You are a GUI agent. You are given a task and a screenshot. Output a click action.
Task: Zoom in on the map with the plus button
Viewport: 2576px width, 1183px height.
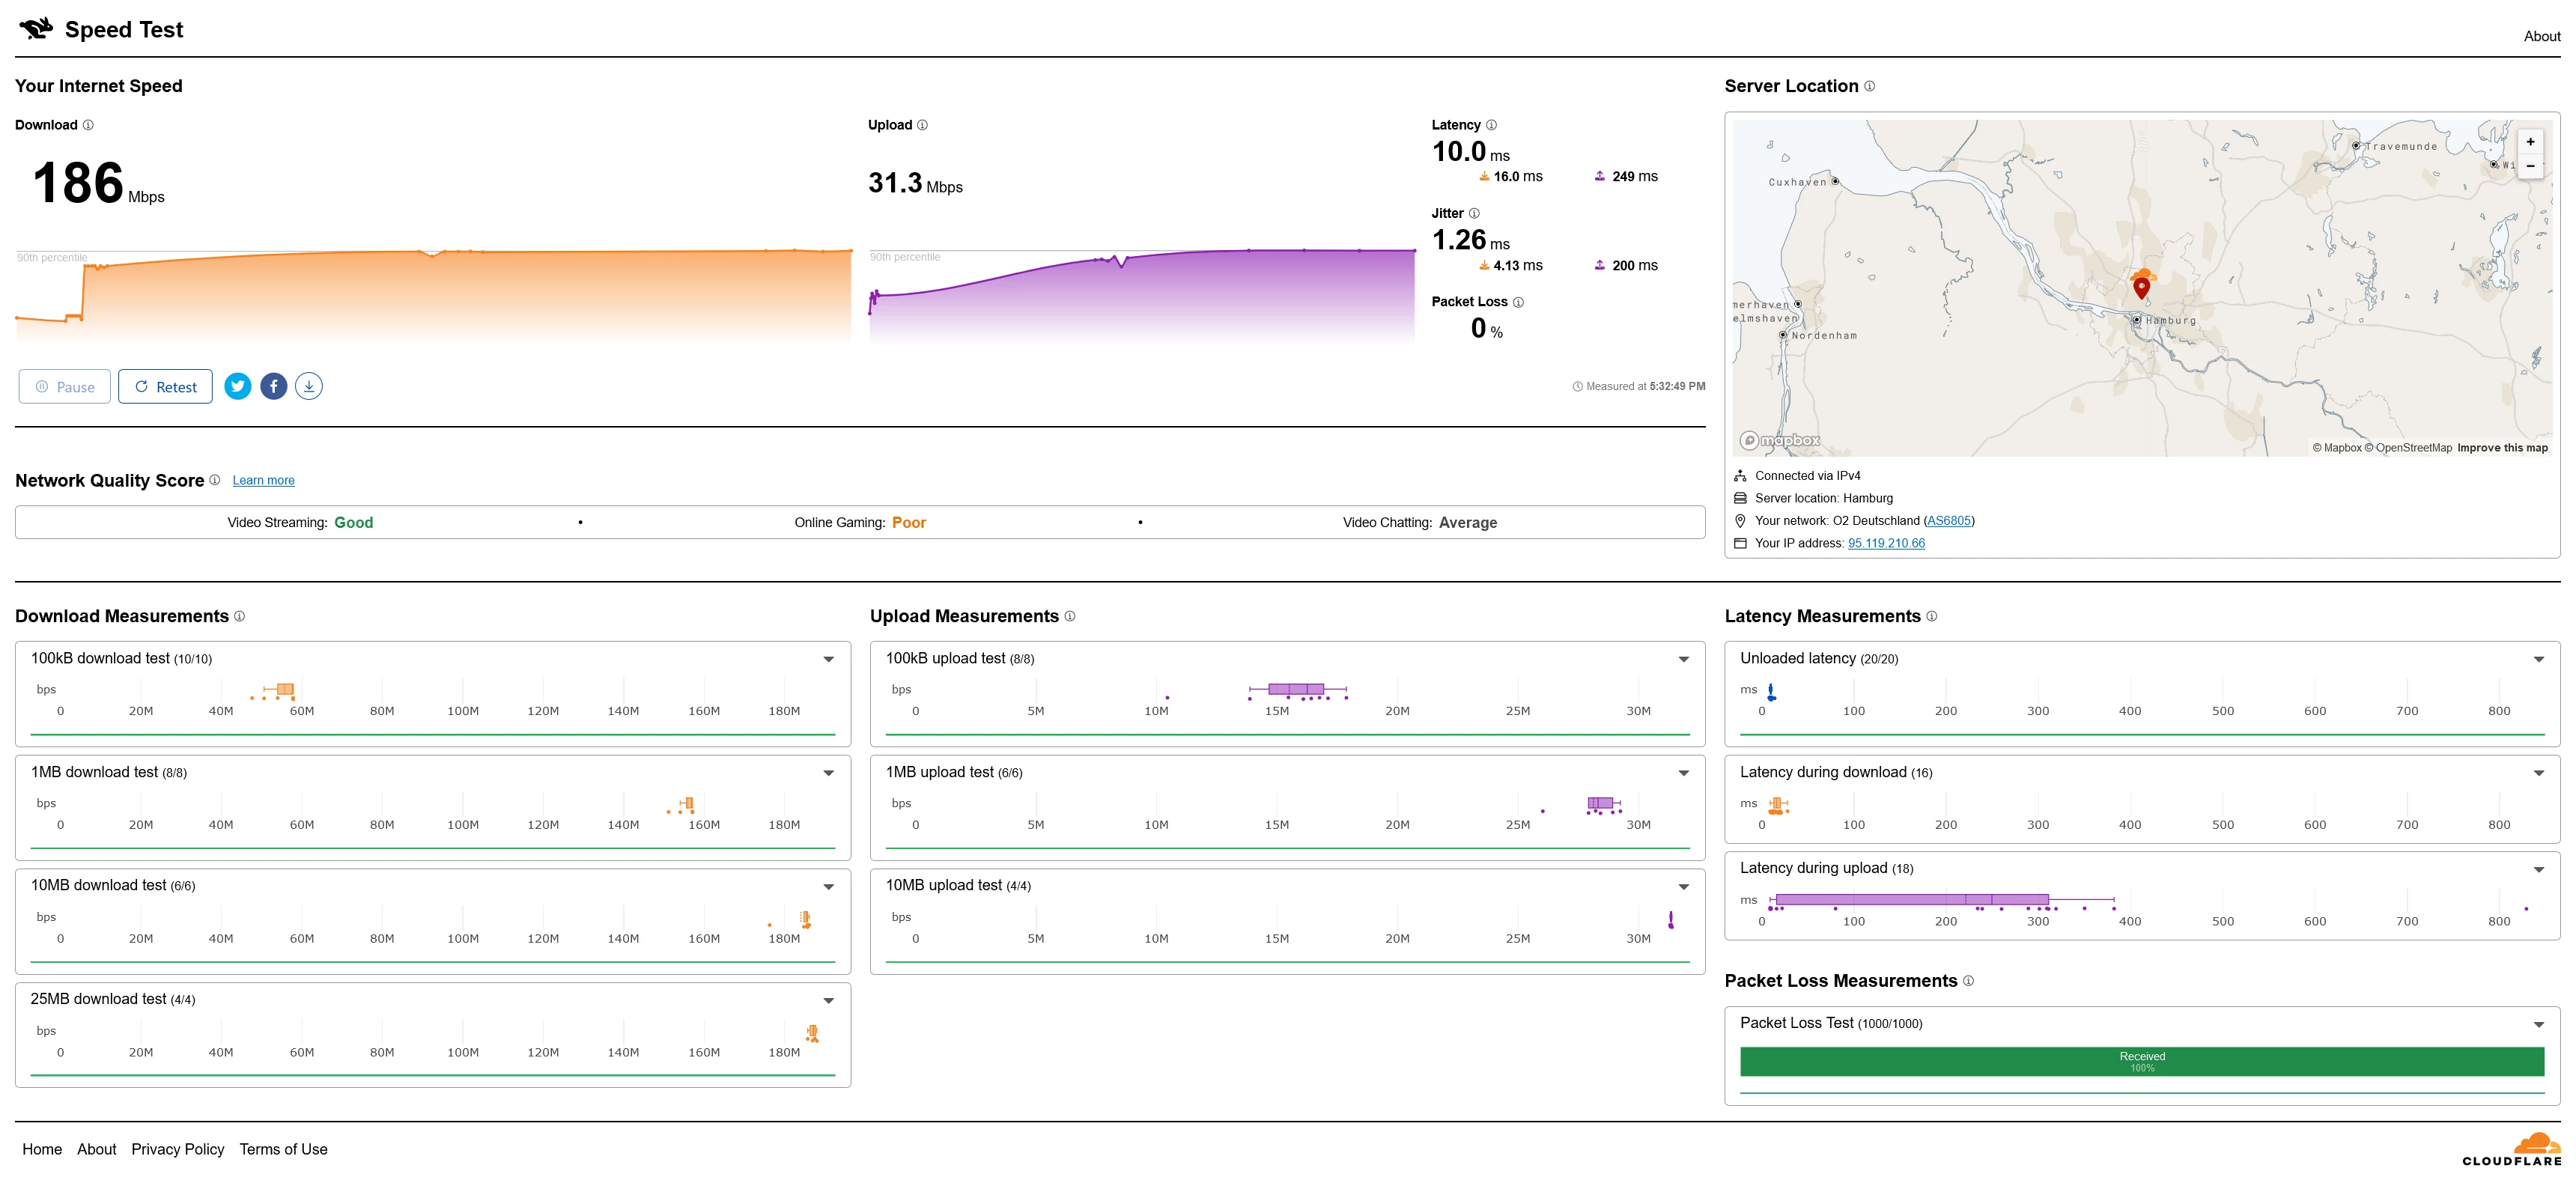tap(2530, 142)
